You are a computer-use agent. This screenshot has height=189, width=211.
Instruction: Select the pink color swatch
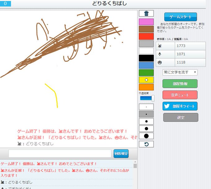point(146,22)
